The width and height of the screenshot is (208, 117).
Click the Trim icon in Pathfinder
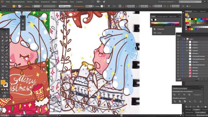pyautogui.click(x=180, y=101)
